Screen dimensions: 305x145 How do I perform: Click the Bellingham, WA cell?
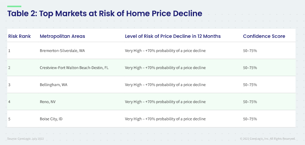click(54, 85)
